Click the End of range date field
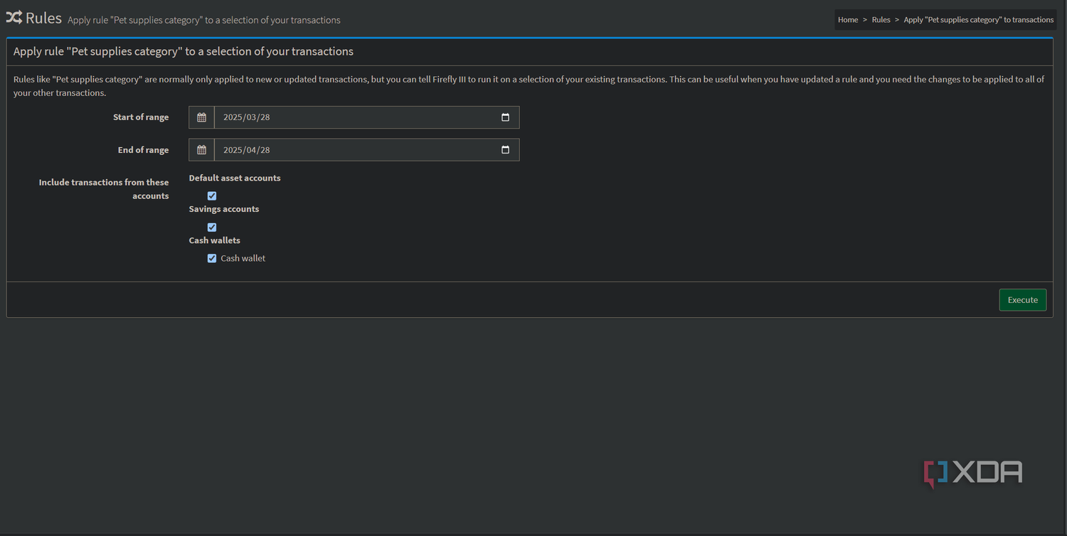Image resolution: width=1067 pixels, height=536 pixels. coord(366,150)
